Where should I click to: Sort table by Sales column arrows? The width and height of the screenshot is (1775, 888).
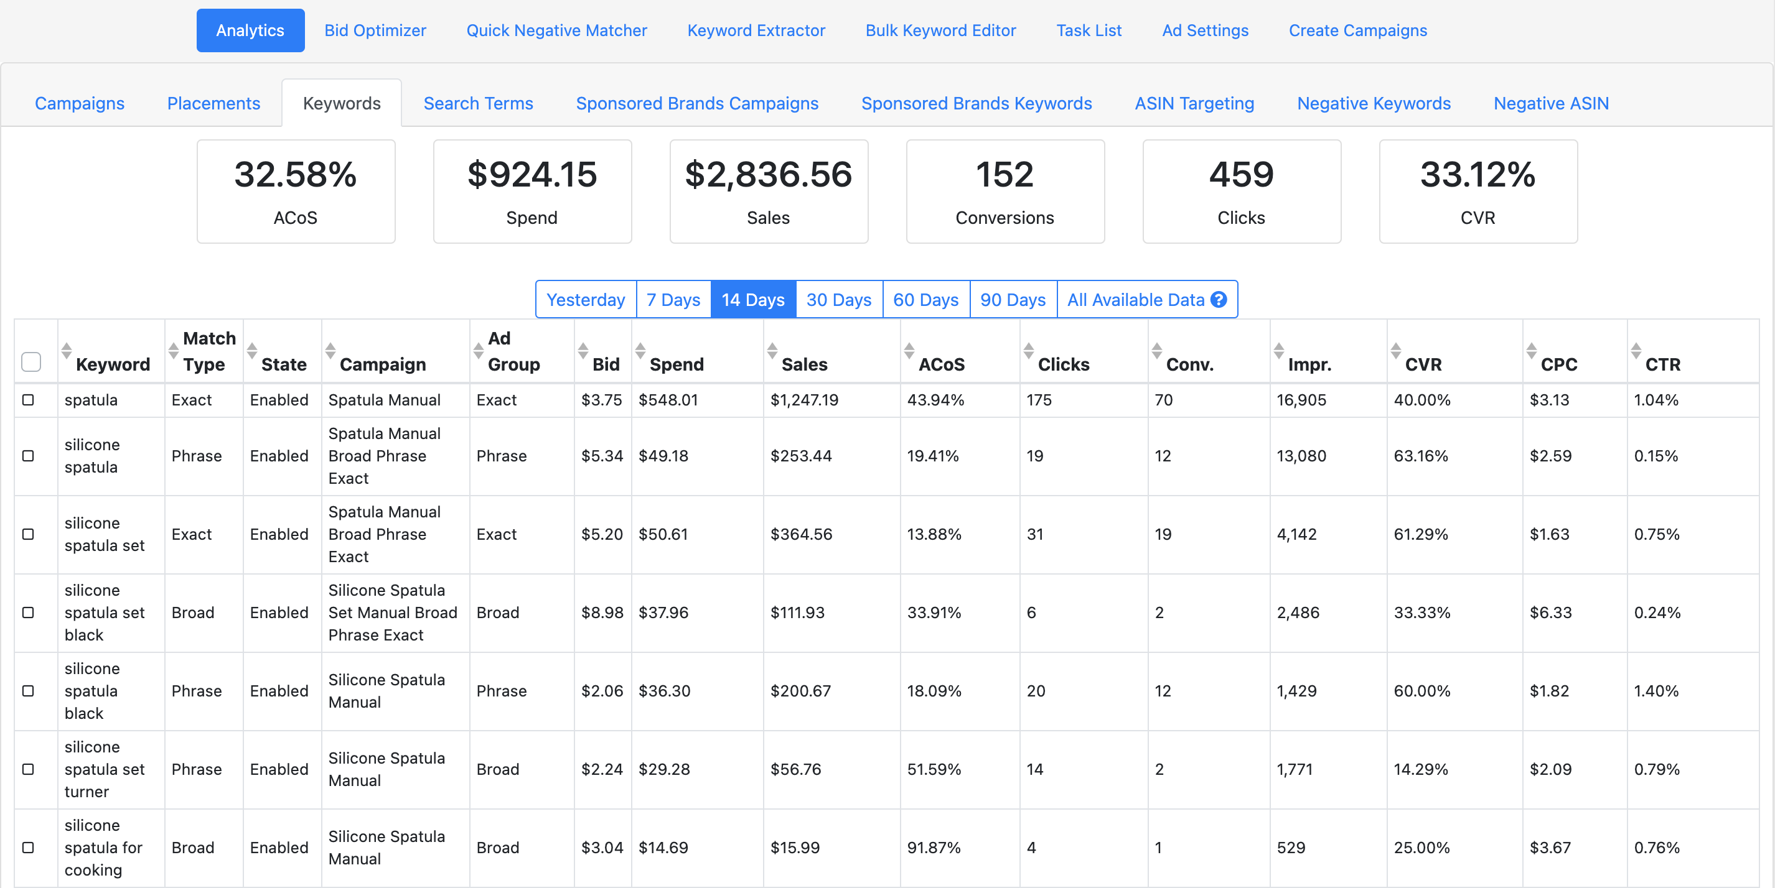(772, 351)
